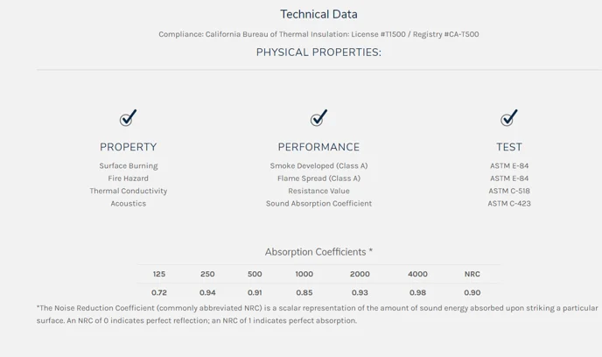Click the checkmark icon above PROPERTY
Image resolution: width=602 pixels, height=357 pixels.
click(128, 118)
